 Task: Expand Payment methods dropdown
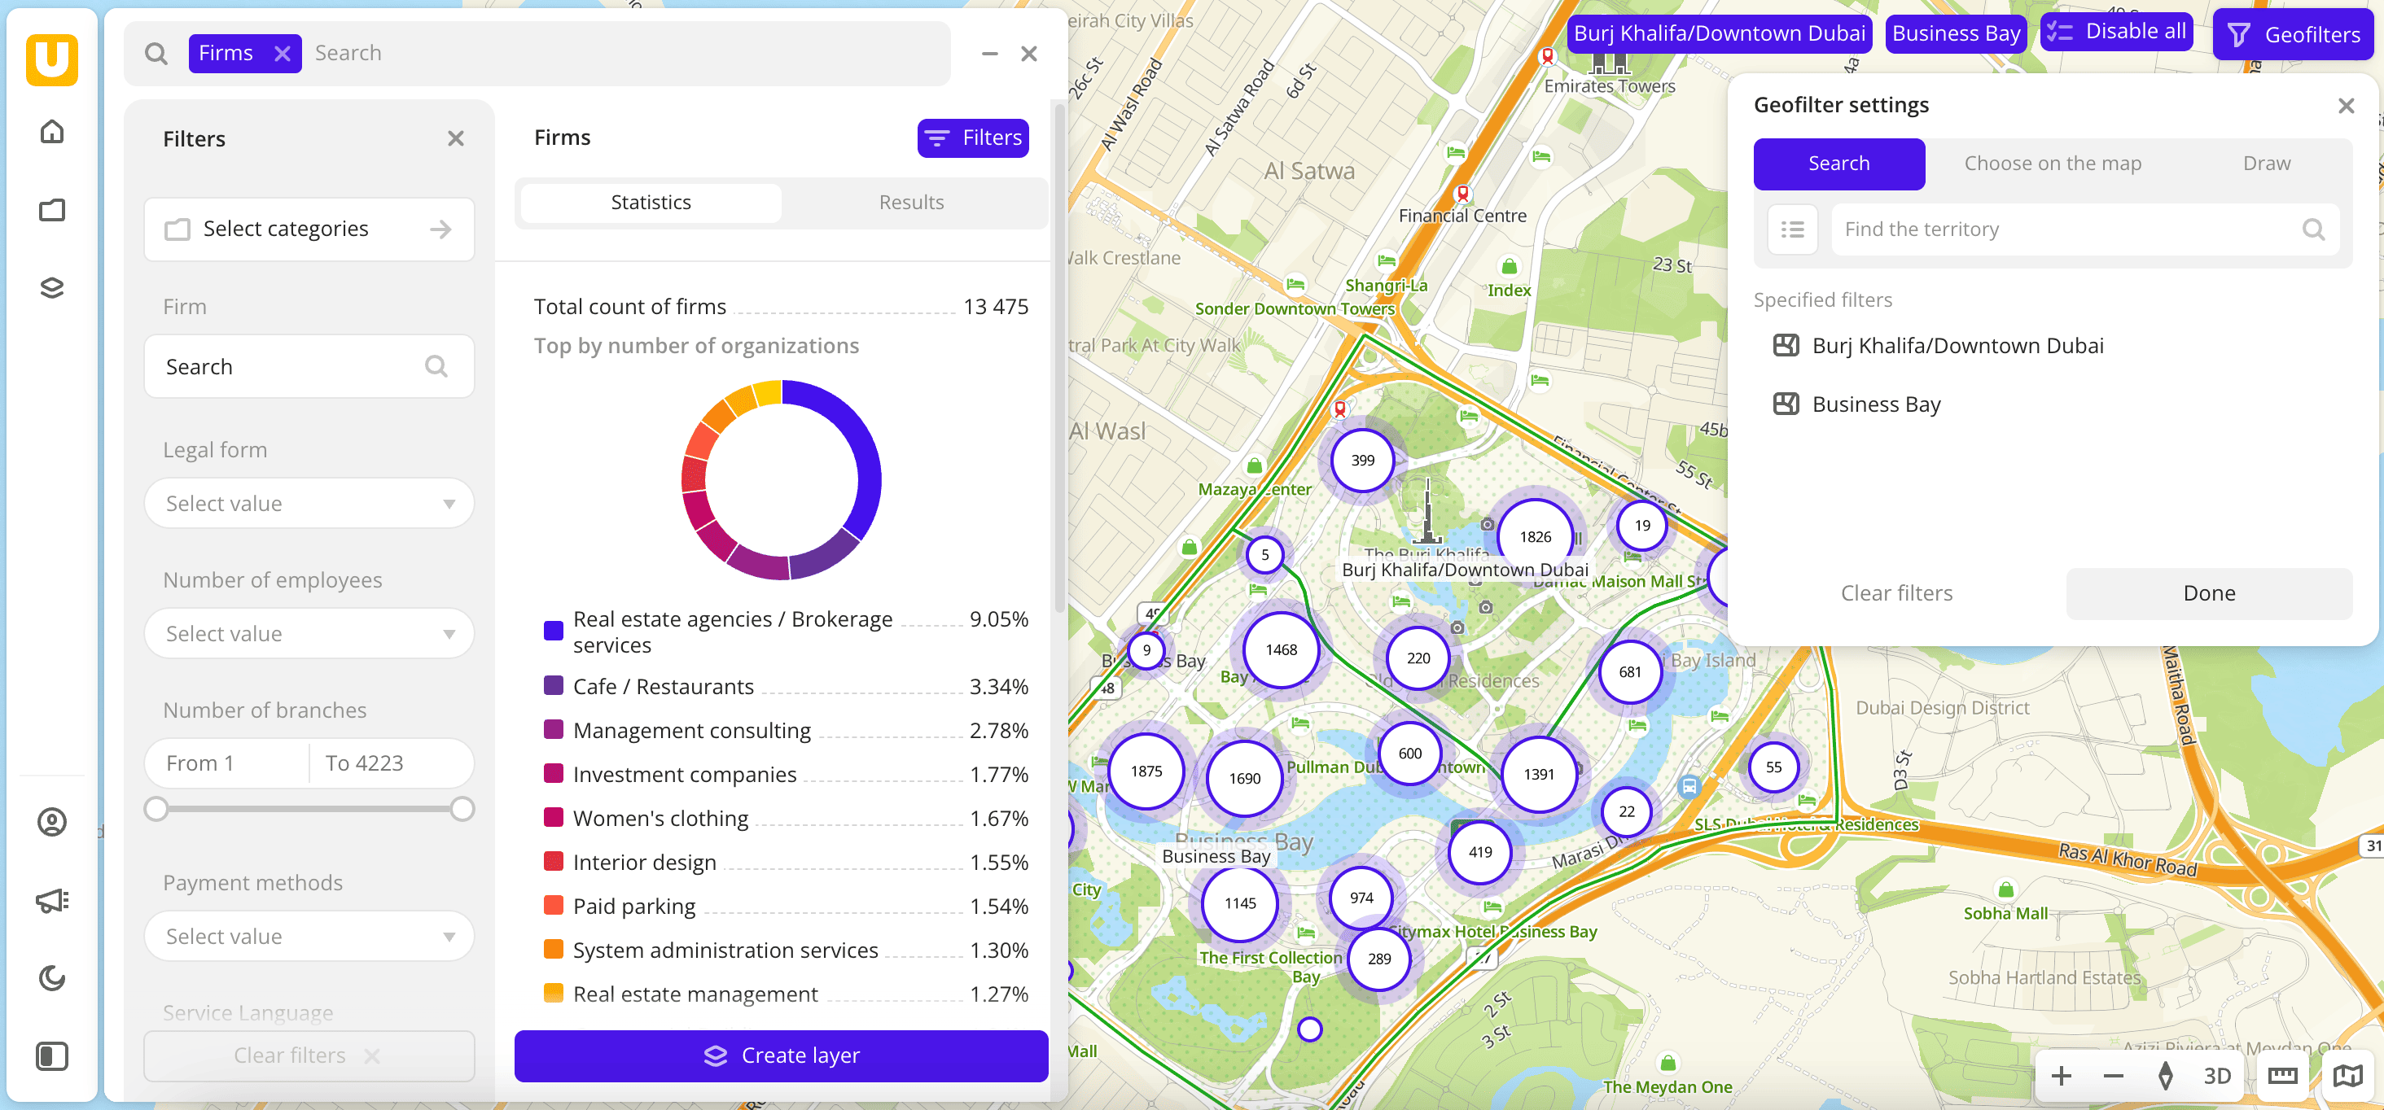pos(309,936)
